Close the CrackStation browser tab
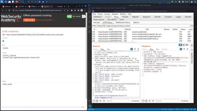The height and width of the screenshot is (111, 197). click(65, 6)
